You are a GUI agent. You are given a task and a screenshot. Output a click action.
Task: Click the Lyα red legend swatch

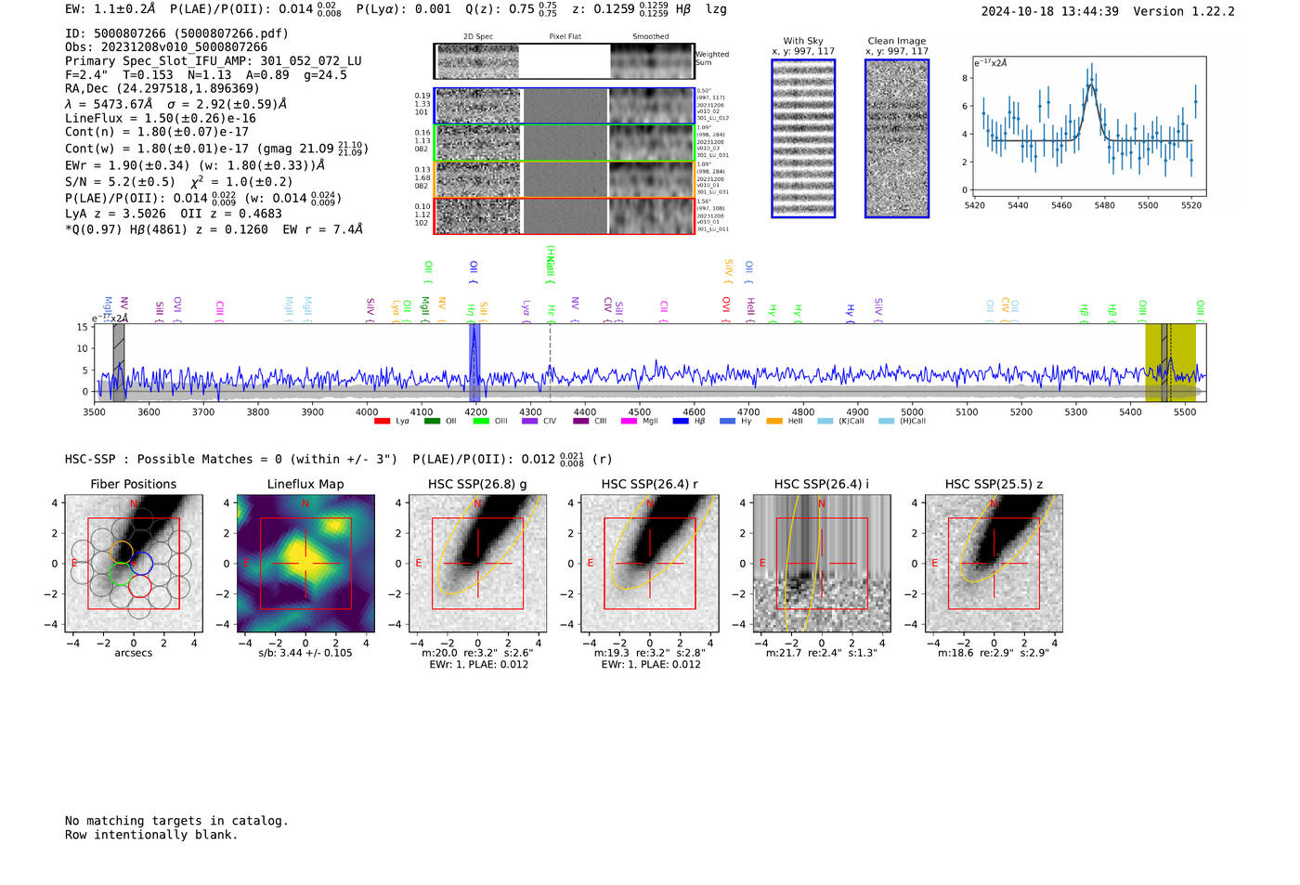(382, 422)
